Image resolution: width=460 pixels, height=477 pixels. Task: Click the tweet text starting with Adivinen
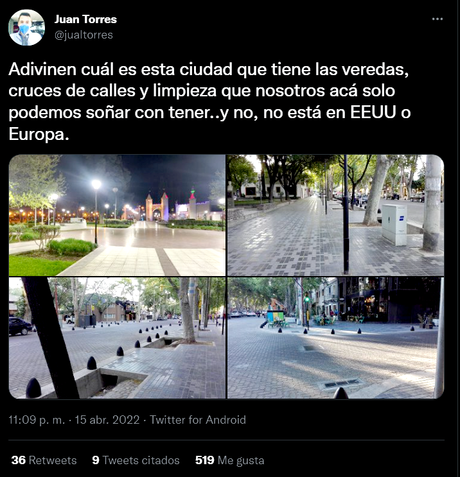click(209, 102)
